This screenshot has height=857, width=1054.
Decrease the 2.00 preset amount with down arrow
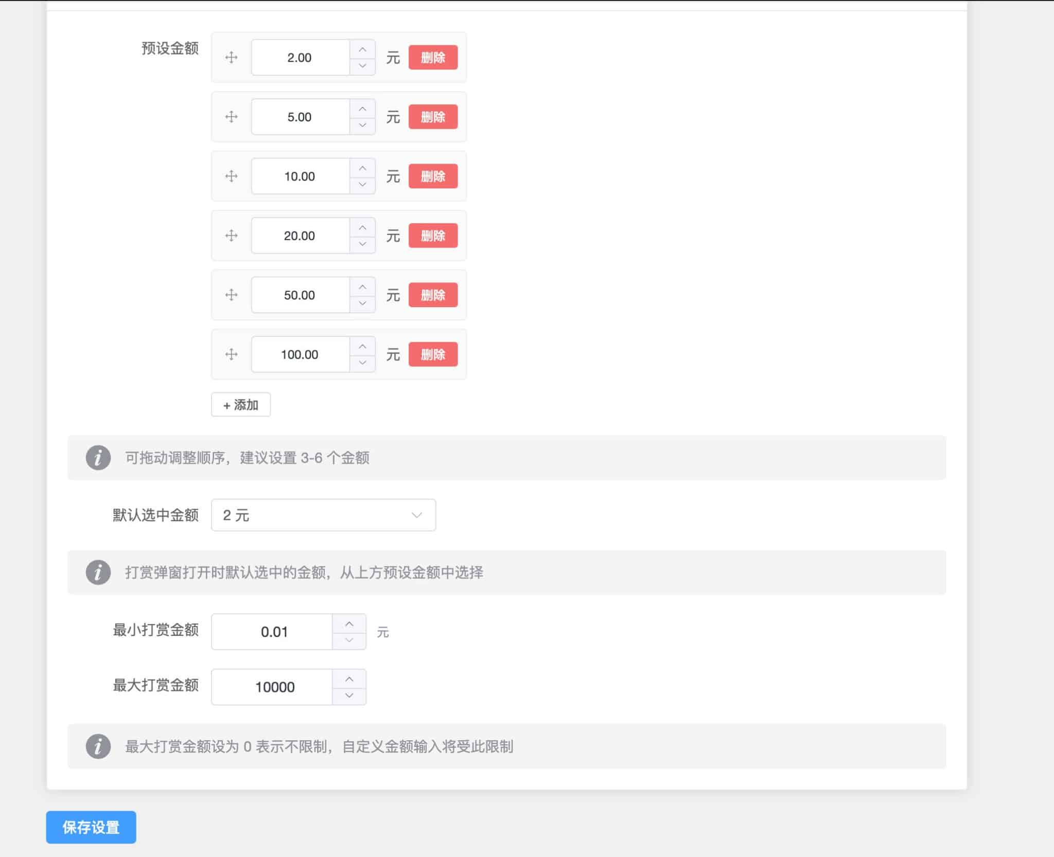point(362,66)
